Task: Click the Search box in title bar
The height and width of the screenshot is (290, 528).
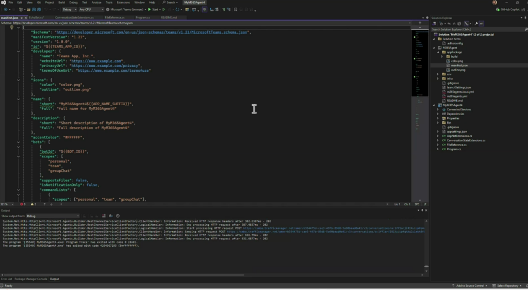Action: coord(170,3)
